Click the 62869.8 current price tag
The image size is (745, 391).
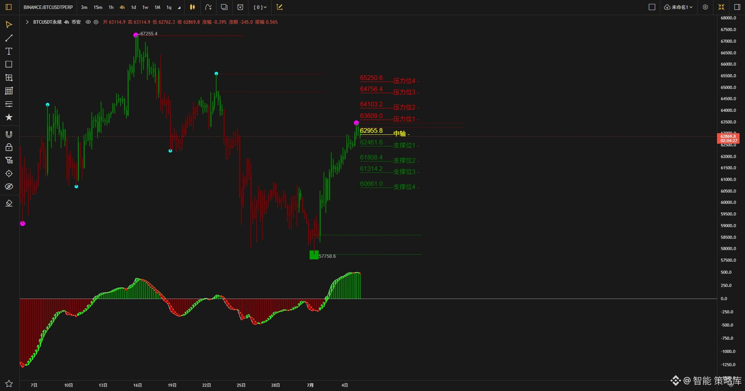tap(728, 138)
